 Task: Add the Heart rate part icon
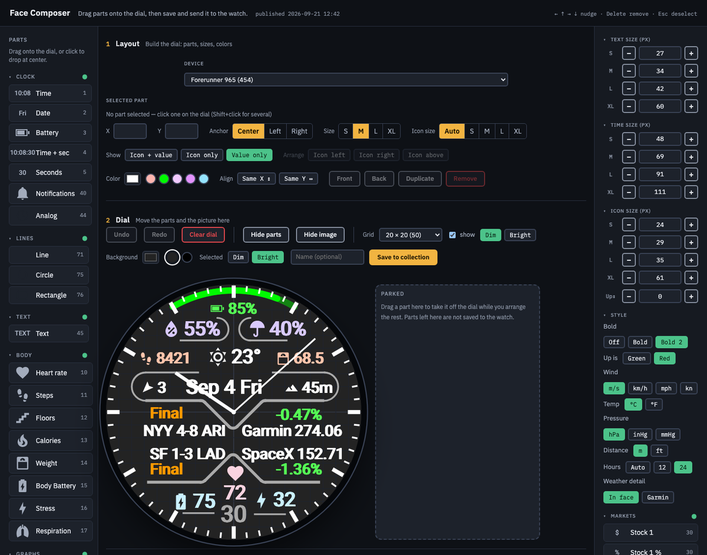22,372
